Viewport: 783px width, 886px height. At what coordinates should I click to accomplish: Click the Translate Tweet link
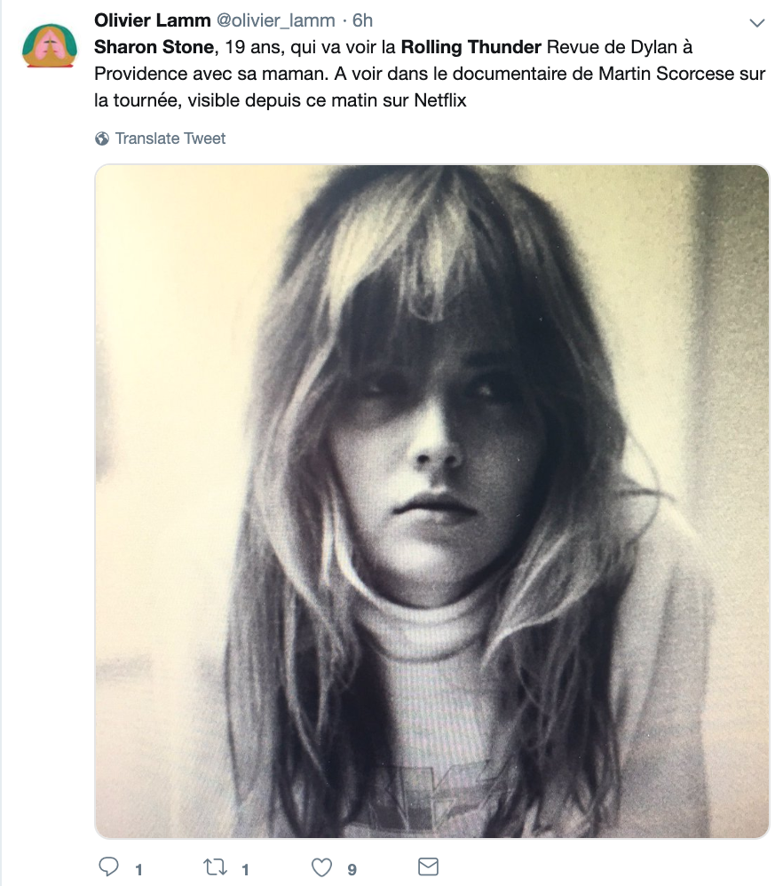pyautogui.click(x=170, y=138)
